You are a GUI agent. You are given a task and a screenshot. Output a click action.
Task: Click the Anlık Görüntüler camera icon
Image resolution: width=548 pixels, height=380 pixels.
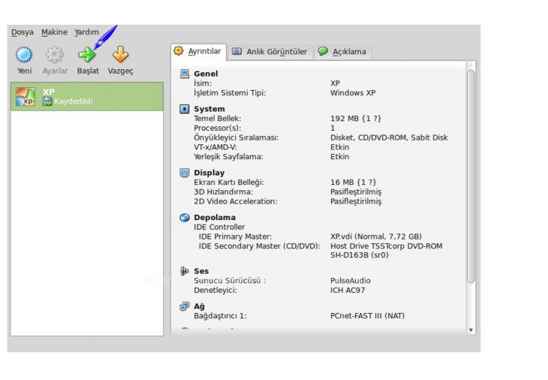point(236,51)
